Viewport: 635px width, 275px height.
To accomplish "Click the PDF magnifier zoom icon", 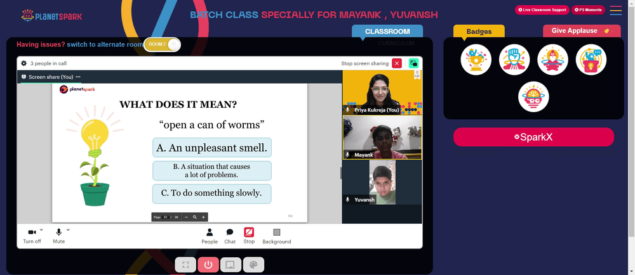I will [x=195, y=217].
